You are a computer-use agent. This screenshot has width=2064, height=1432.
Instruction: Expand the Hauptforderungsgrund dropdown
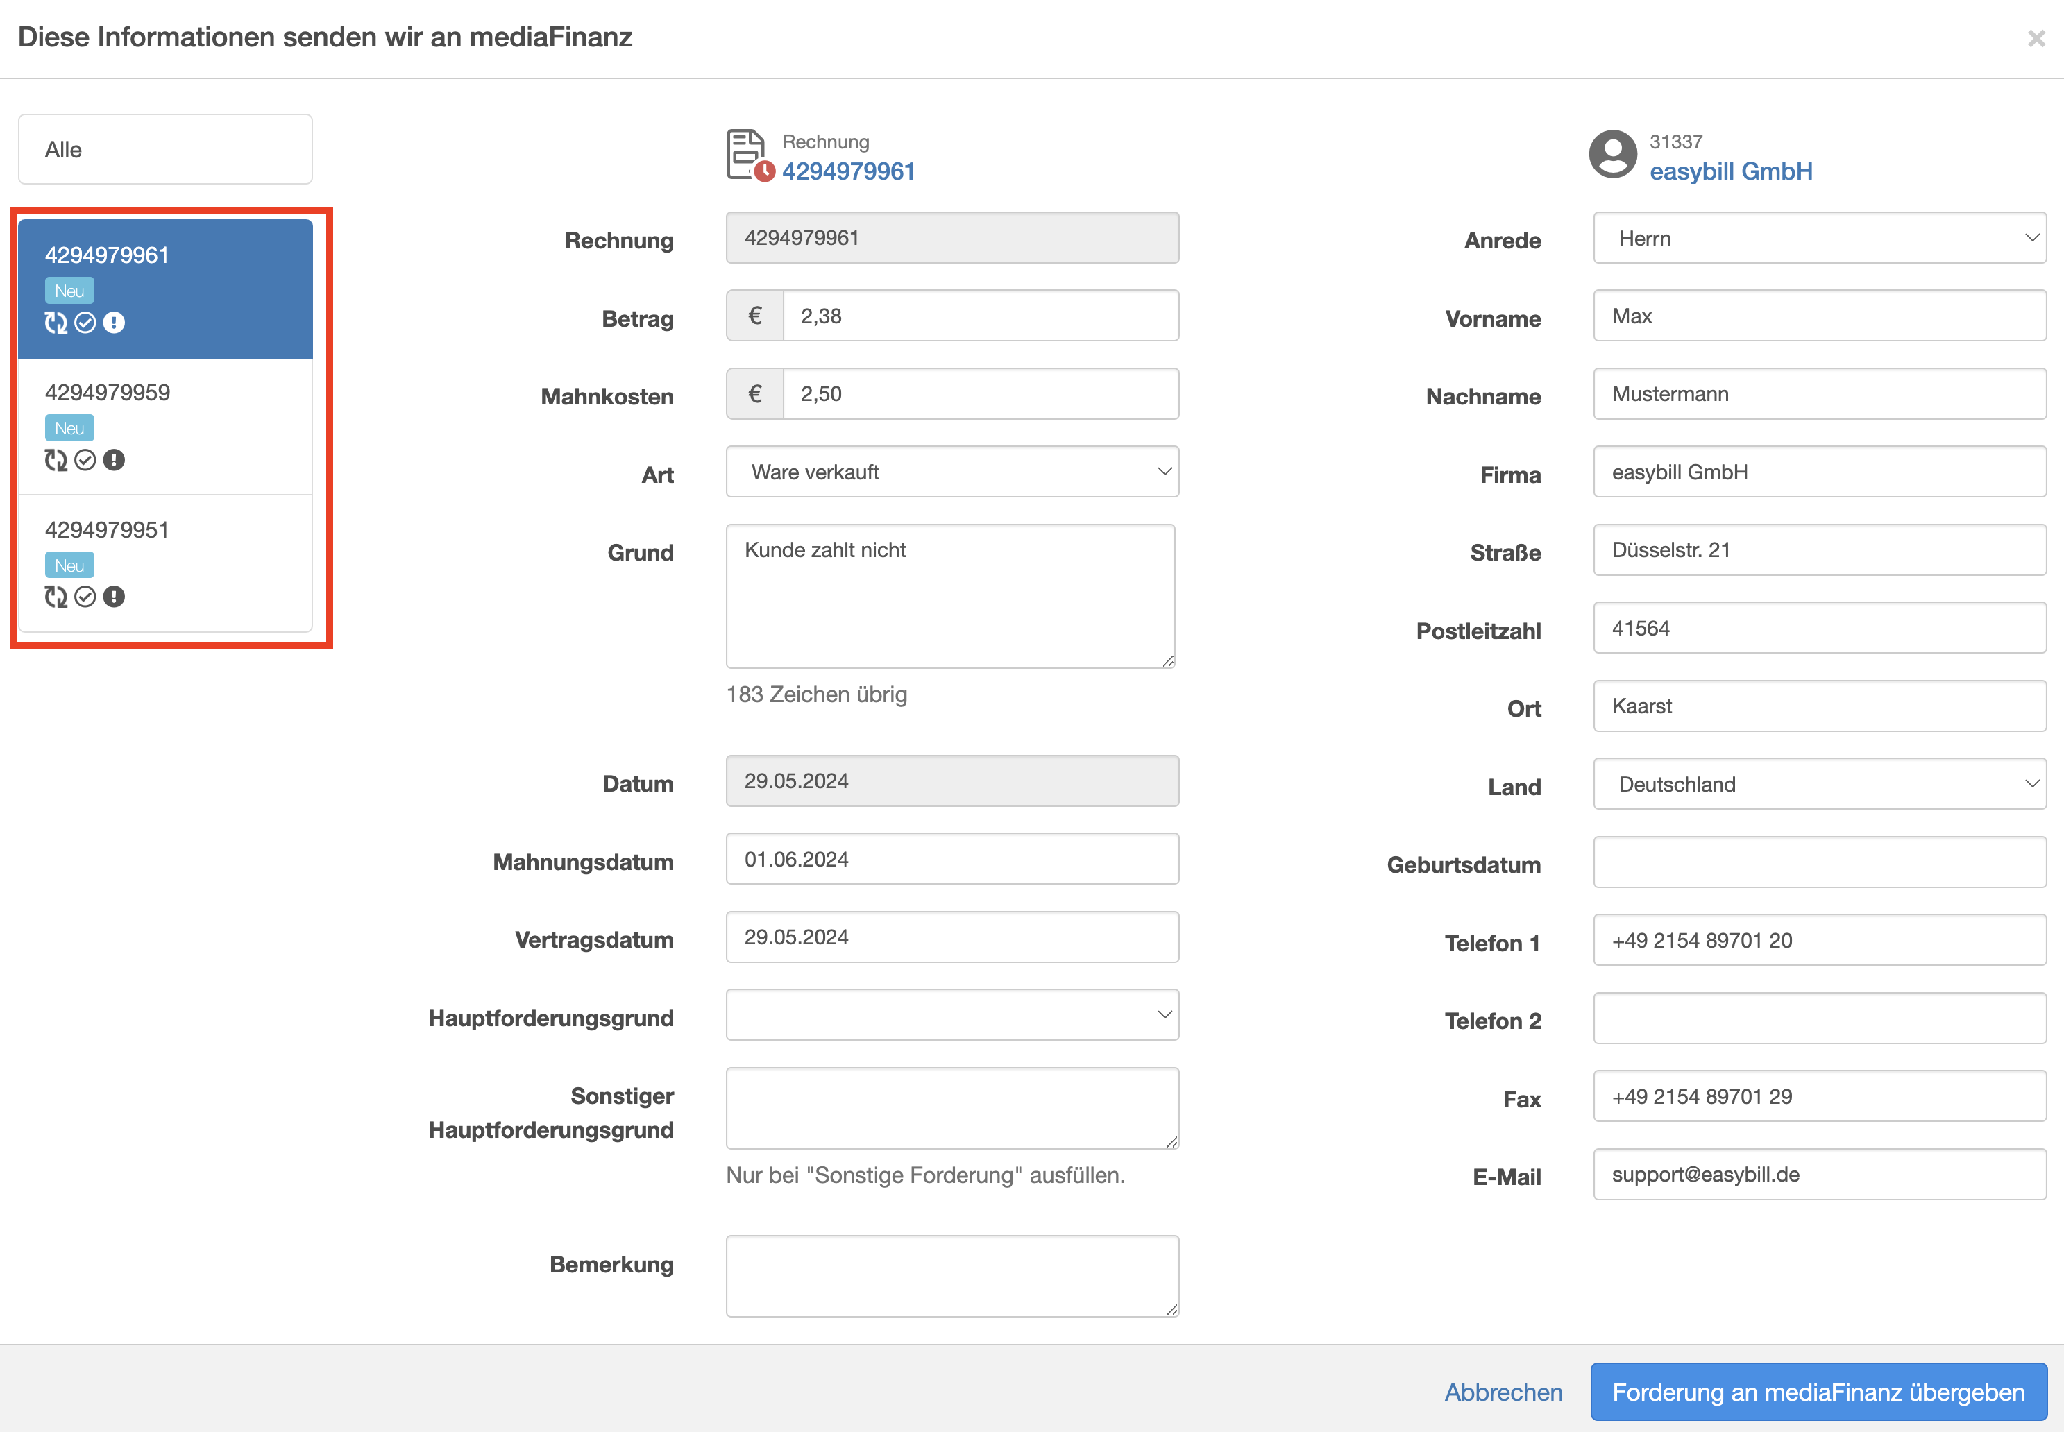coord(952,1015)
